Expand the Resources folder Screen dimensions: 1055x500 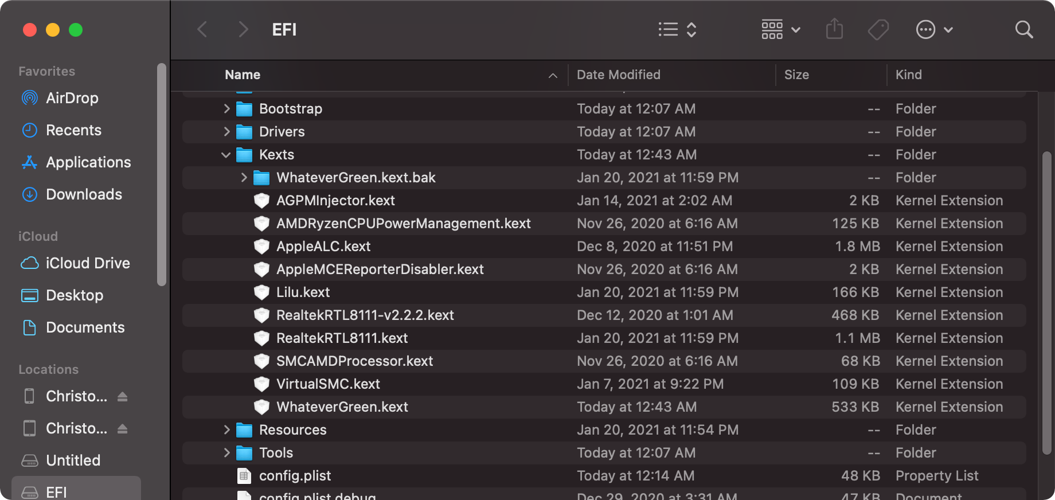pos(226,430)
